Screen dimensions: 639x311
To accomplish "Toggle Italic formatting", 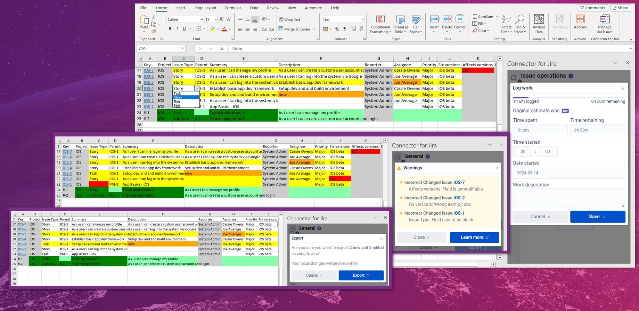I will pyautogui.click(x=177, y=29).
